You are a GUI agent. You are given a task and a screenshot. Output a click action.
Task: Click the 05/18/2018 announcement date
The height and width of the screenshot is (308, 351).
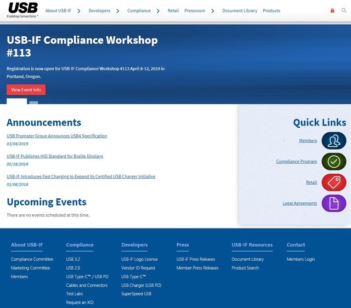[17, 164]
